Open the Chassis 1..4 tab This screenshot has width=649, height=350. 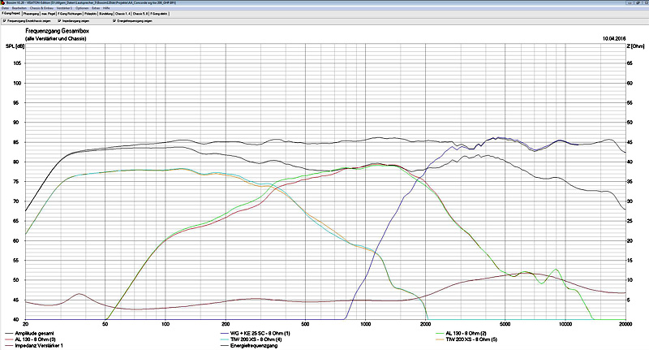coord(123,14)
